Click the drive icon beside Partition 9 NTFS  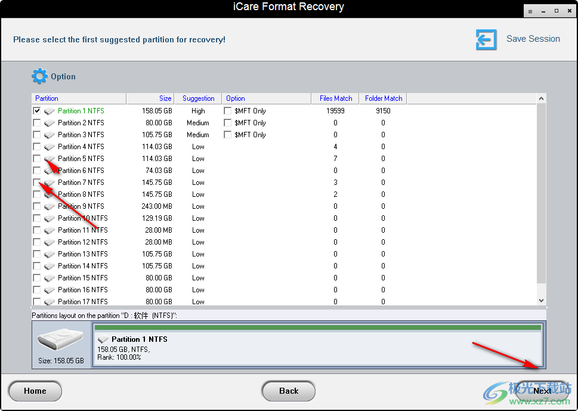point(50,206)
